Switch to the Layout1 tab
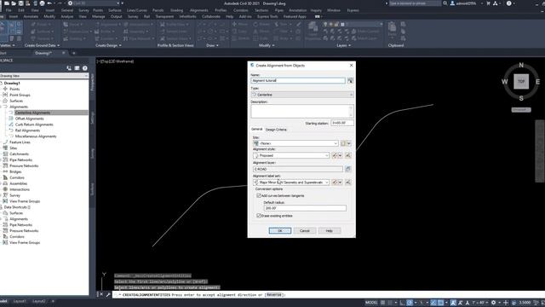The image size is (545, 307). coord(20,301)
